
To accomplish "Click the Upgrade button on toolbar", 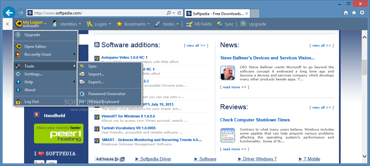I will pyautogui.click(x=253, y=24).
